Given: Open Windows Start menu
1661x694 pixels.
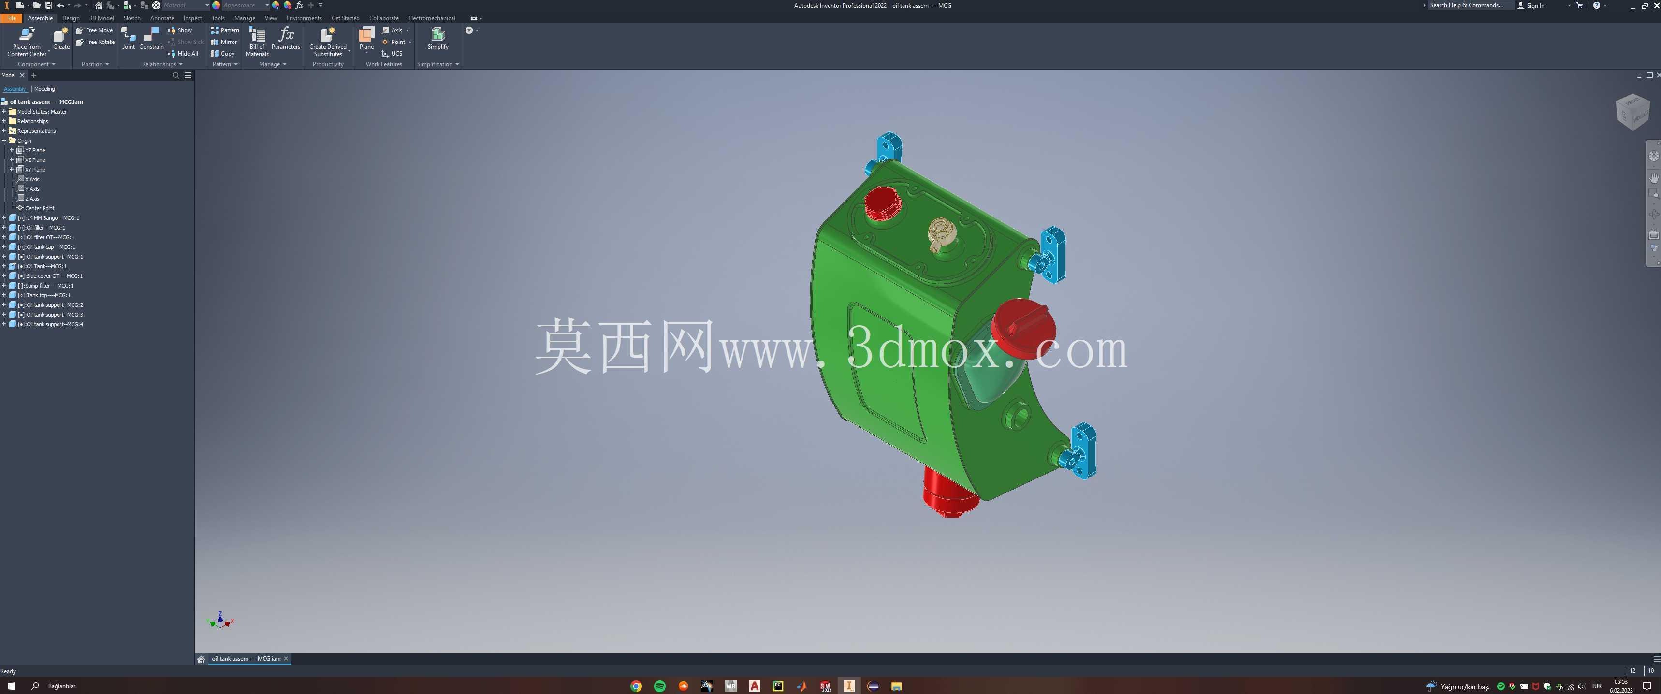Looking at the screenshot, I should tap(11, 686).
